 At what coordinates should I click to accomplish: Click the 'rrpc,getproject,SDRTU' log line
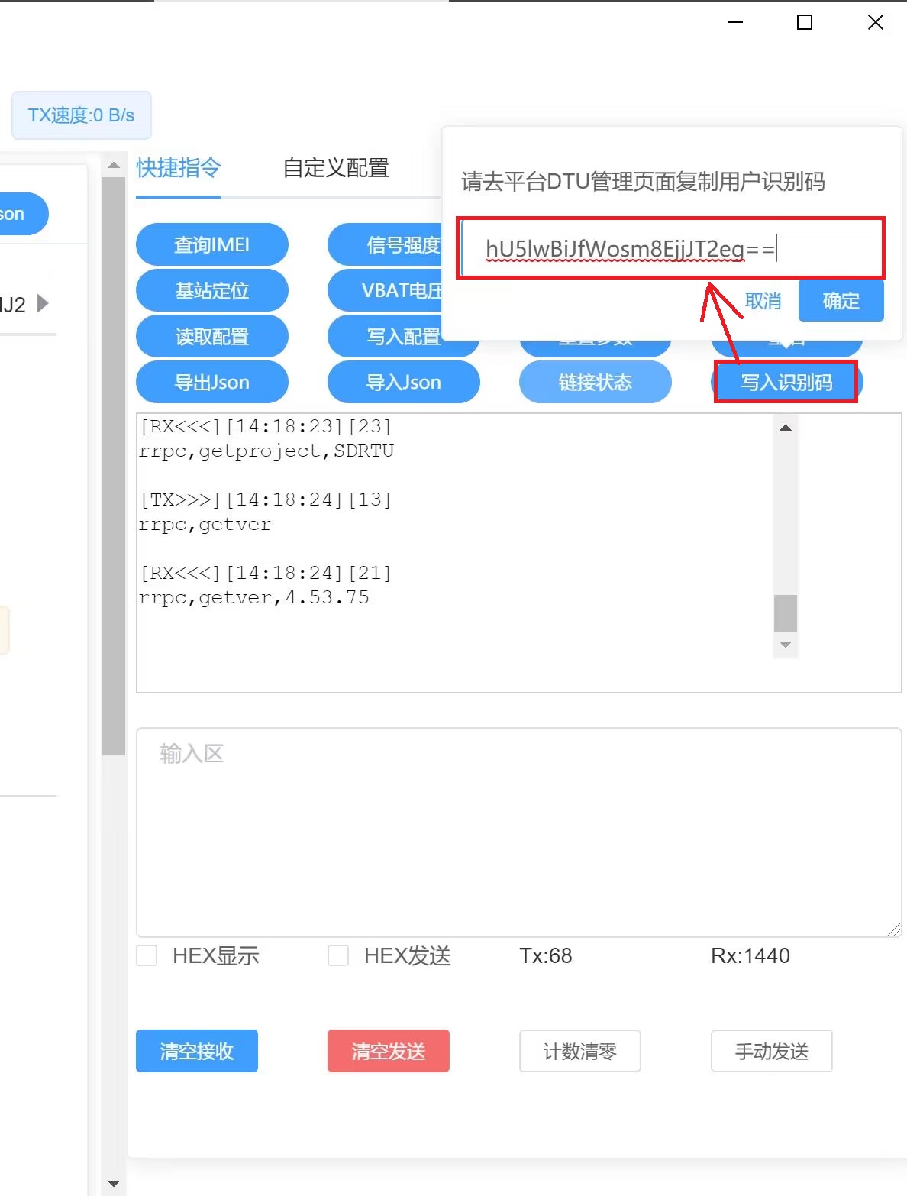click(x=266, y=451)
